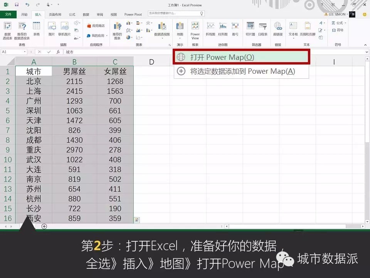Insert header and footer (页眉和页脚)

[x=308, y=29]
